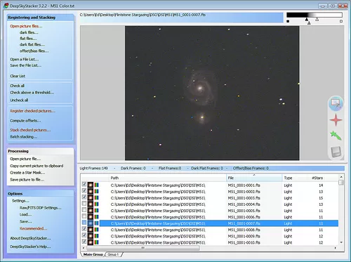
Task: Click Check above a threshold
Action: pos(32,93)
